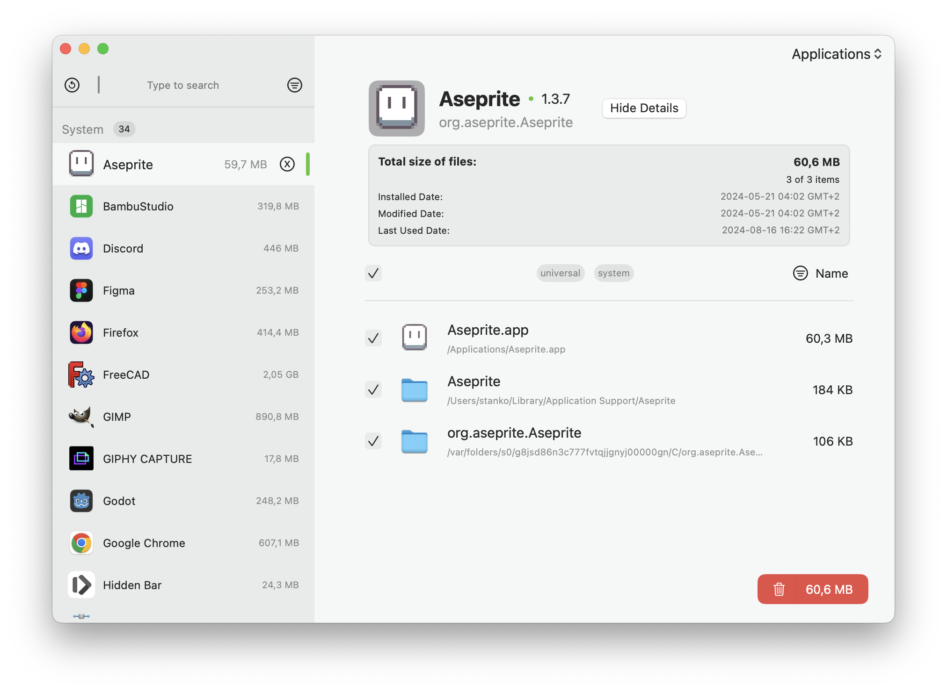Select the FreeCAD app icon

pyautogui.click(x=81, y=375)
